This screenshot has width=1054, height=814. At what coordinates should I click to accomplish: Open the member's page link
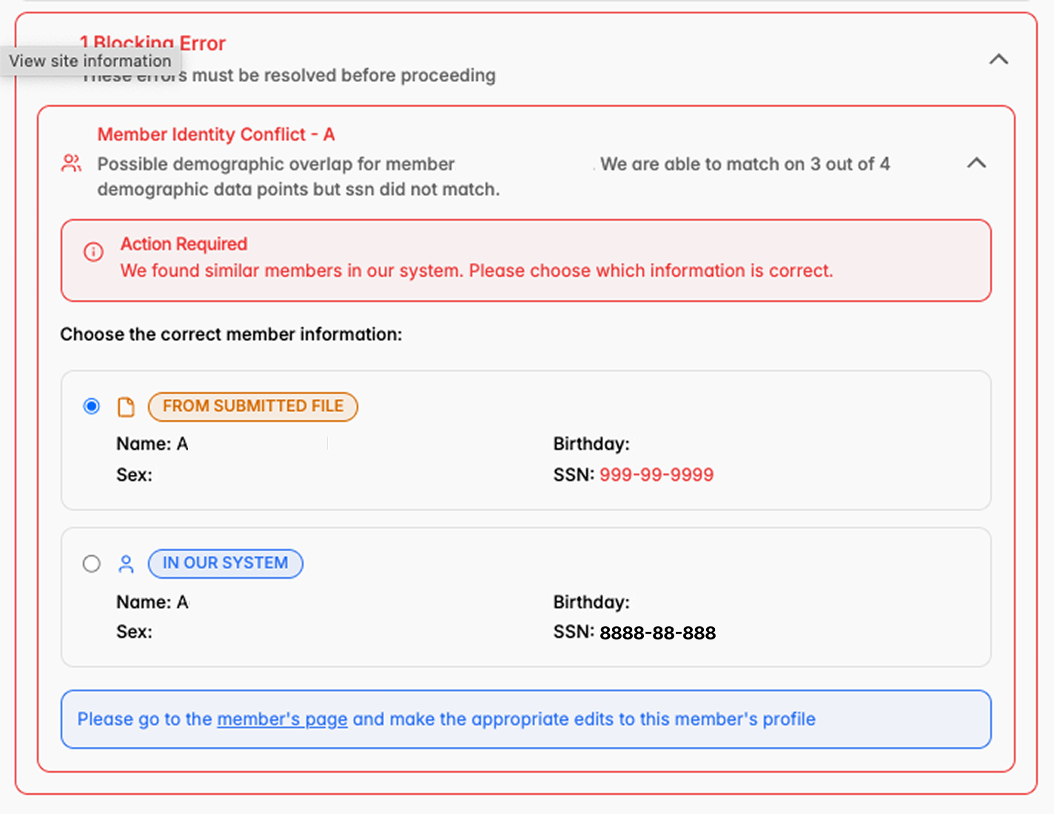pos(282,719)
